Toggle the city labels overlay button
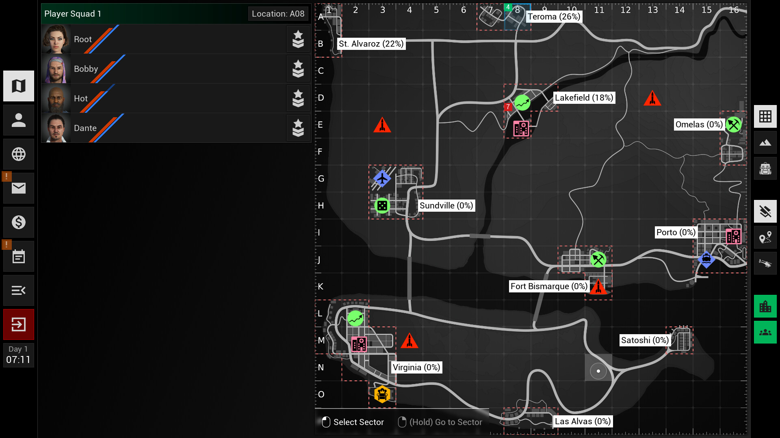 click(765, 306)
